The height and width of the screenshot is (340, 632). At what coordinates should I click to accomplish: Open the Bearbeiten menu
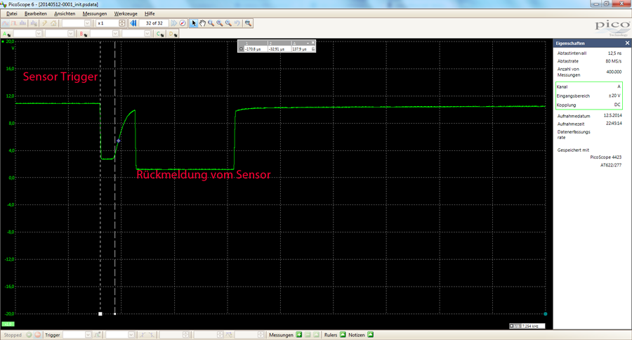pos(36,13)
